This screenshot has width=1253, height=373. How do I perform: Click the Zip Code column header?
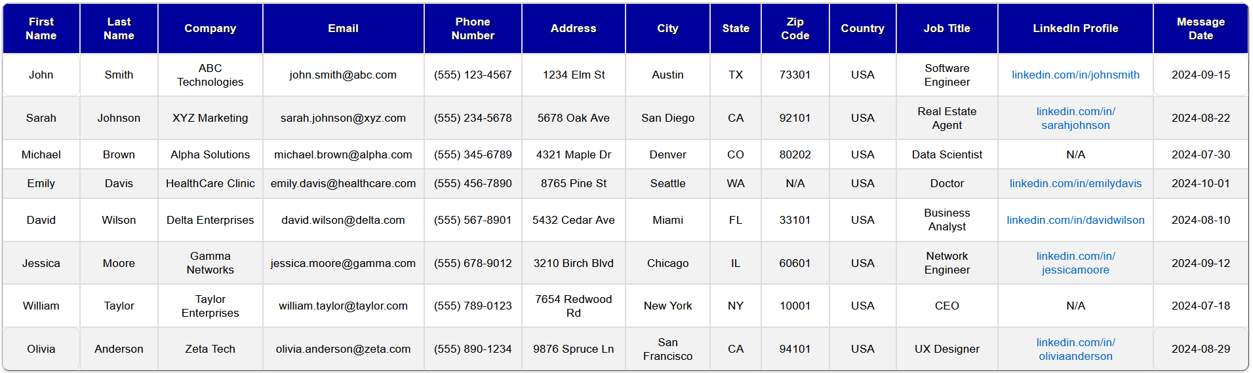[x=795, y=29]
